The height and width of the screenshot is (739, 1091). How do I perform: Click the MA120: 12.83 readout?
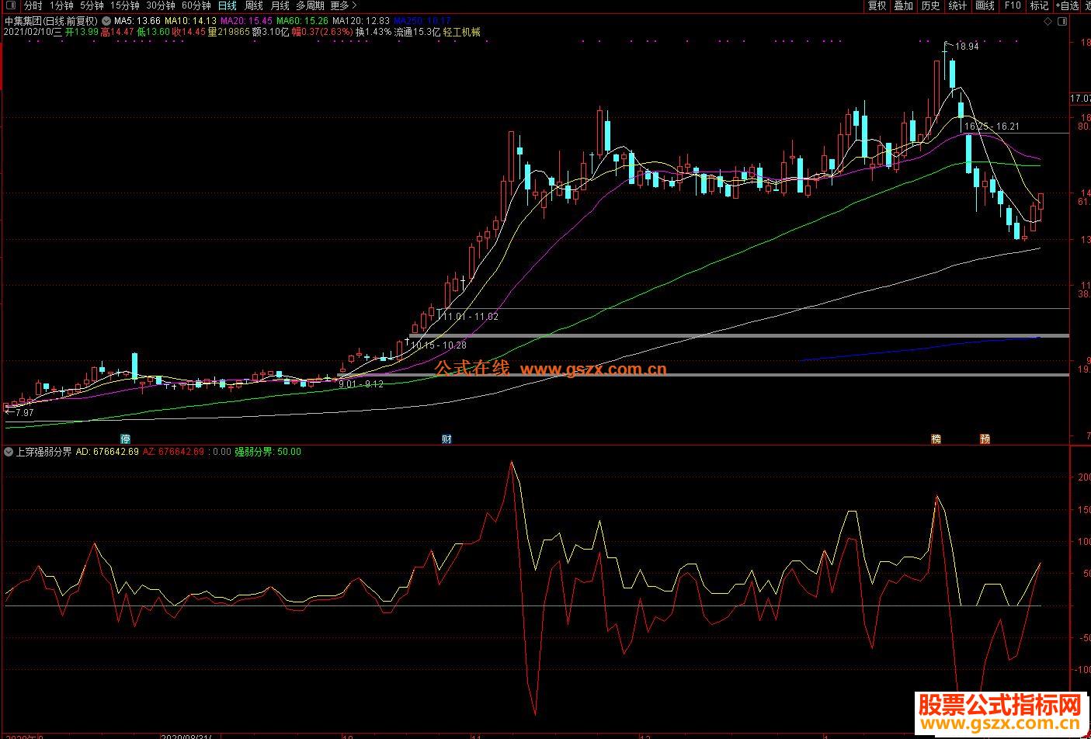(x=361, y=21)
